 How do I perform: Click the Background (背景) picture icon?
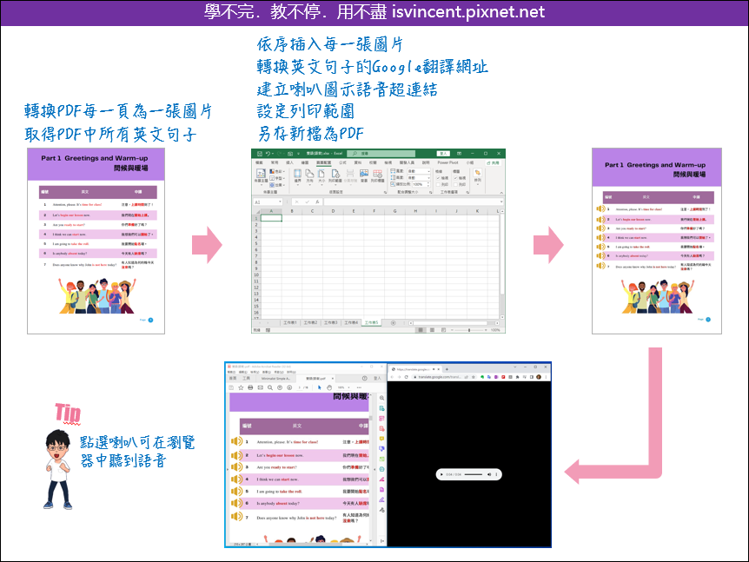[x=364, y=175]
